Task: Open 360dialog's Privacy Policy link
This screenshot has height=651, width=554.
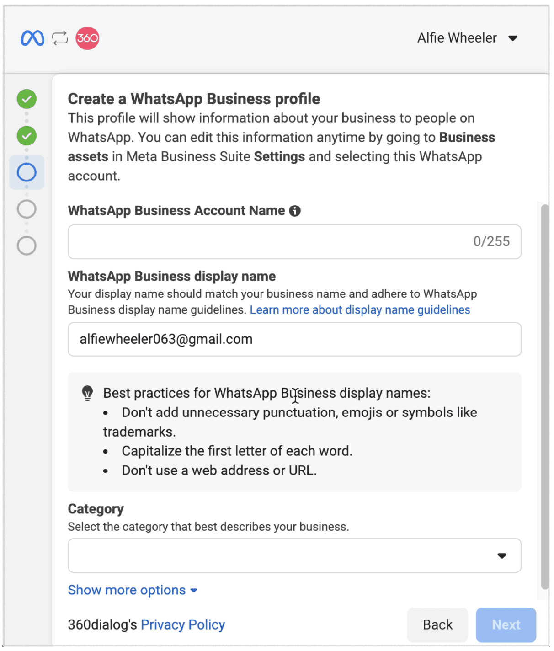Action: click(183, 624)
